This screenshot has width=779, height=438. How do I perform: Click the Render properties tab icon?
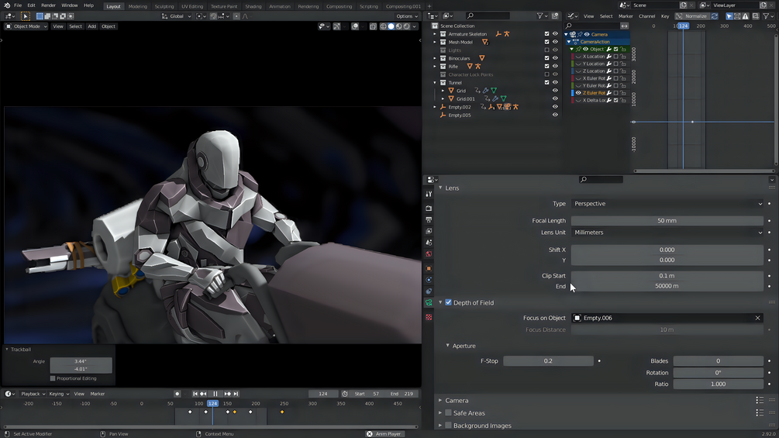tap(429, 209)
